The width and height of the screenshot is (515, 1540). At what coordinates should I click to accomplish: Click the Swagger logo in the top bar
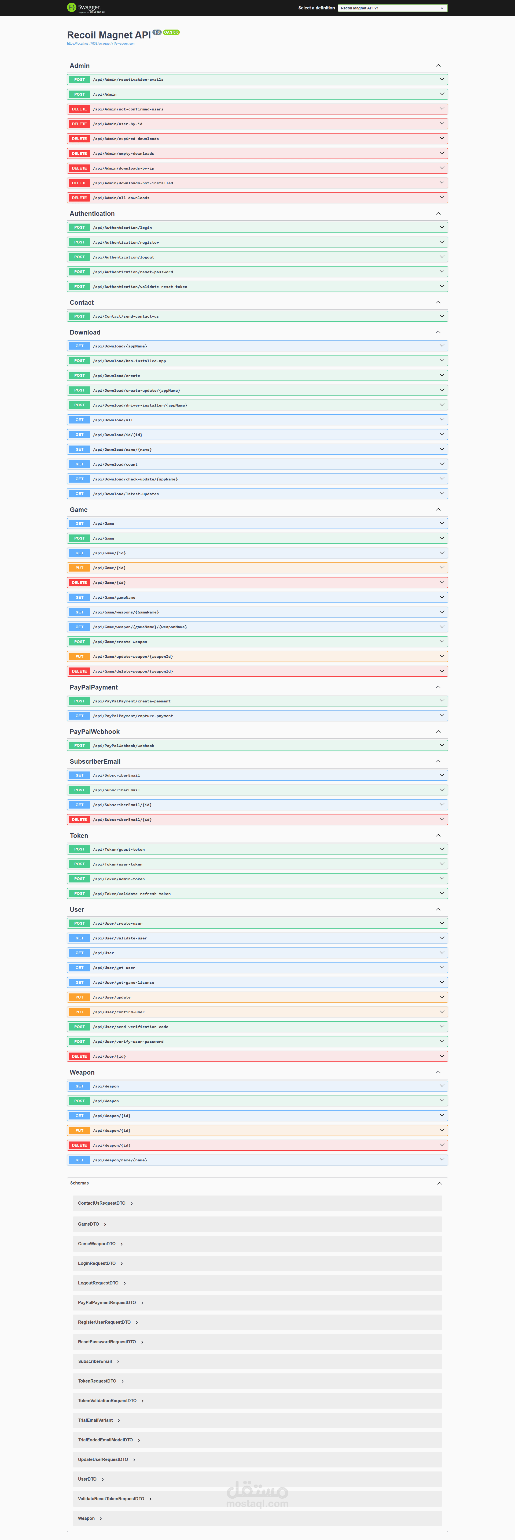coord(86,8)
